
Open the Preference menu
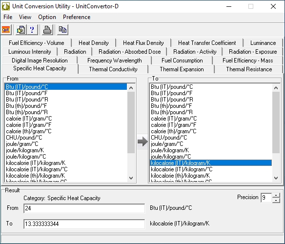pyautogui.click(x=77, y=17)
